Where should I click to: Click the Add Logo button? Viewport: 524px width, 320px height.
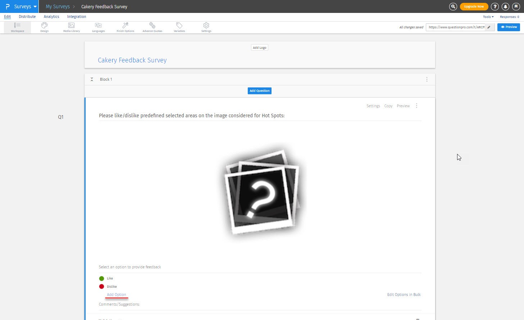click(260, 47)
